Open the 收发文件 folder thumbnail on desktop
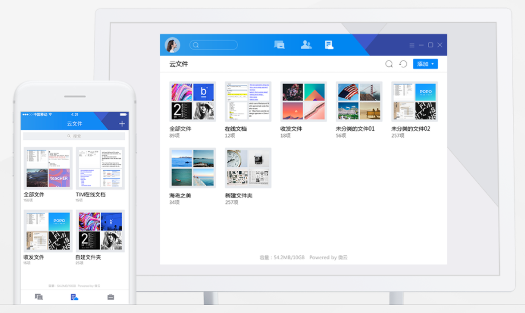The width and height of the screenshot is (525, 313). pos(304,102)
